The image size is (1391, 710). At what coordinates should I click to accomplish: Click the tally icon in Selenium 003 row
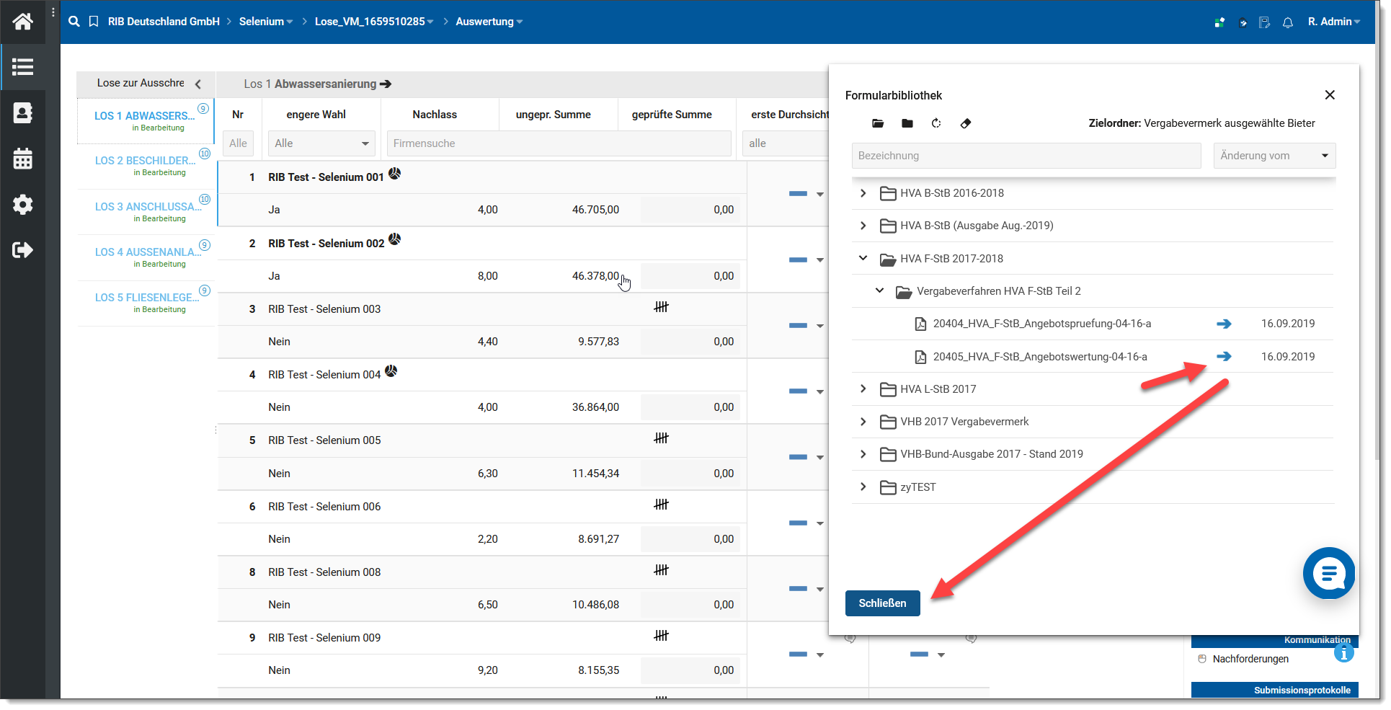(661, 307)
